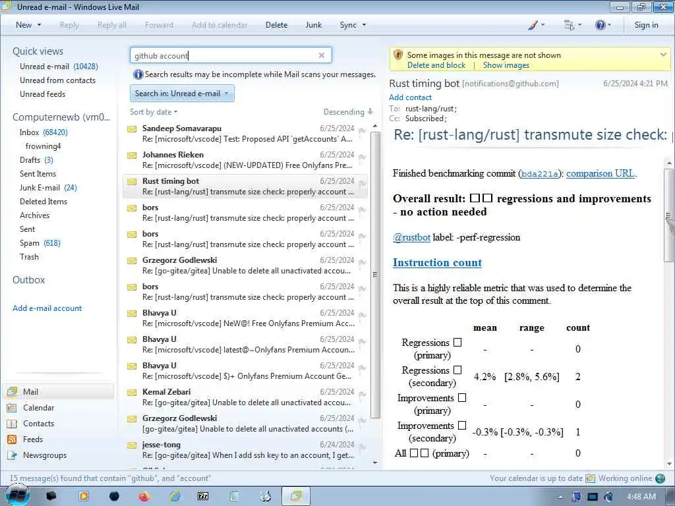
Task: Open the media player taskbar icon
Action: coord(84,496)
